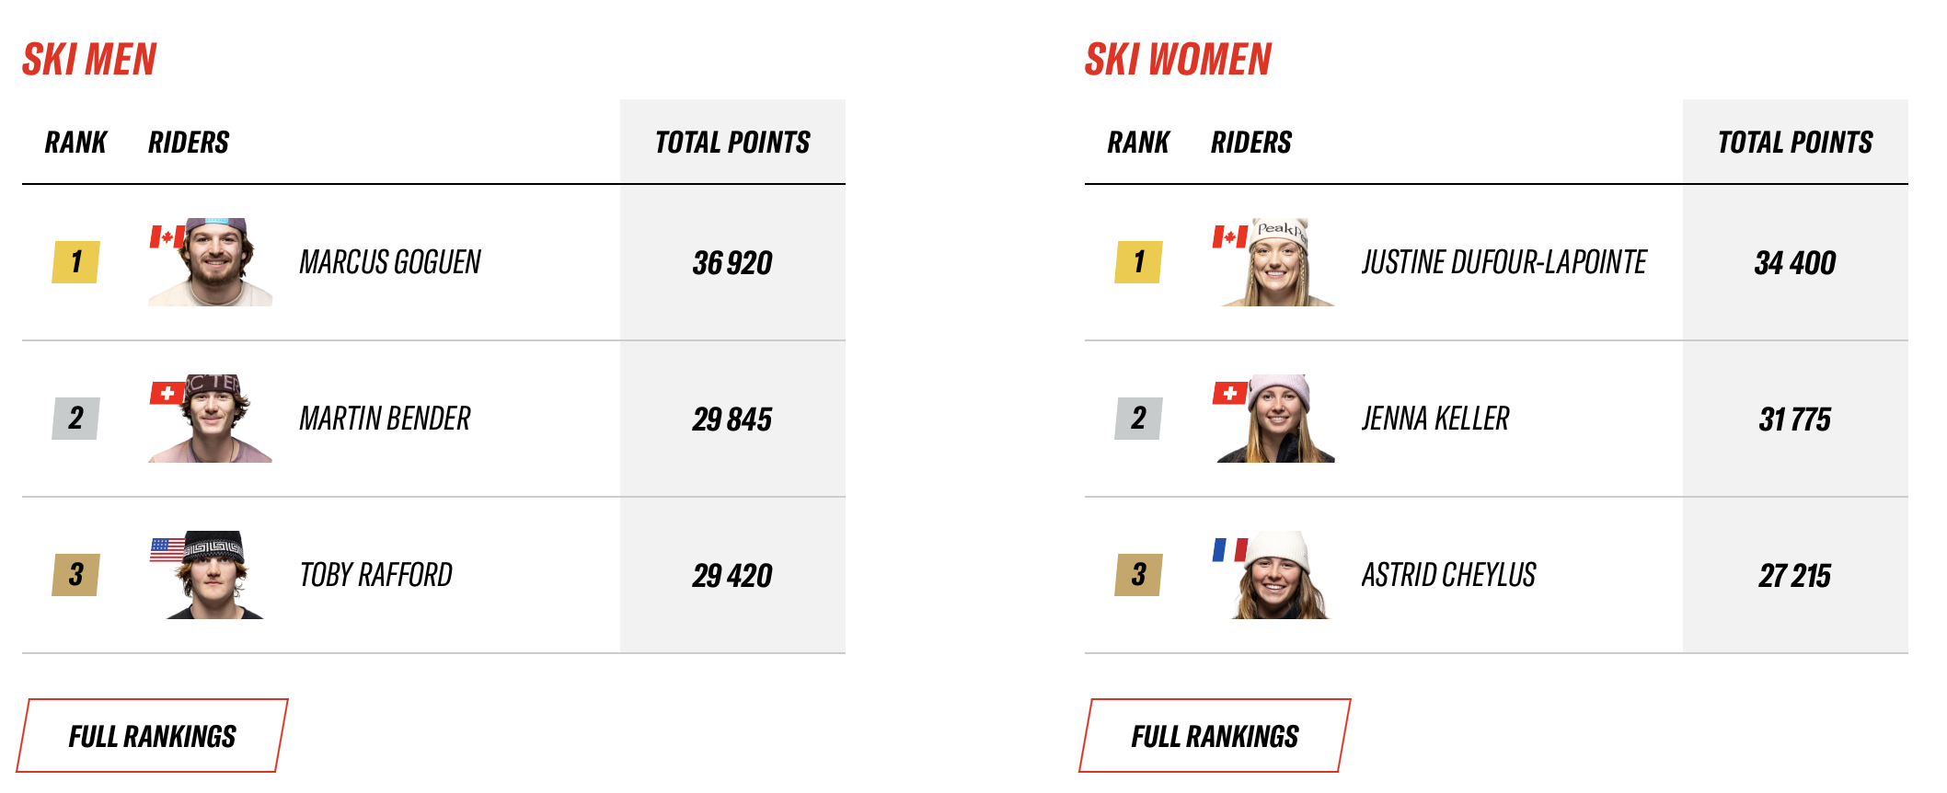1947x793 pixels.
Task: Open Jenna Keller's rider photo
Action: click(x=1277, y=419)
